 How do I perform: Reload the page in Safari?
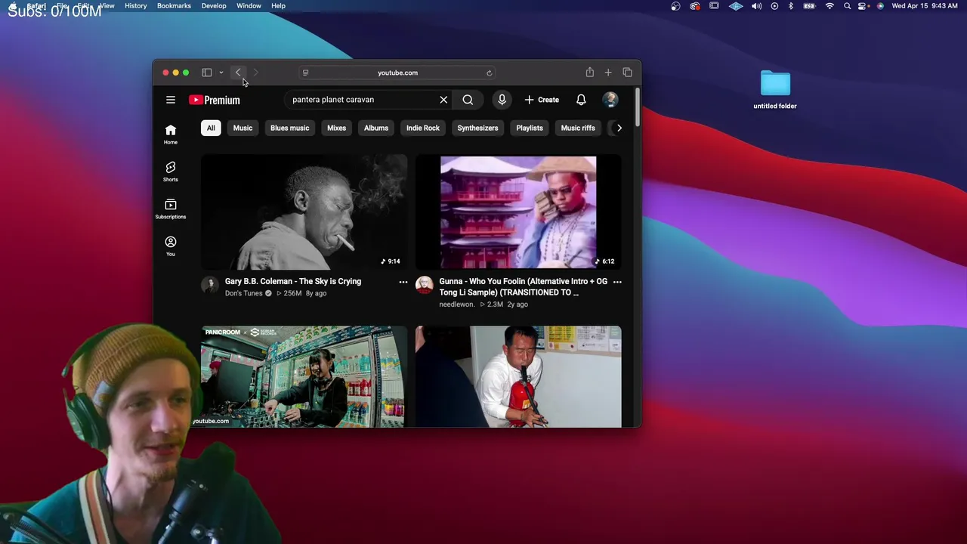pyautogui.click(x=489, y=73)
